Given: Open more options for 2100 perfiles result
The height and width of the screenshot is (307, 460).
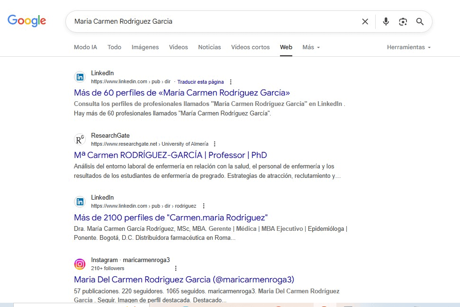Looking at the screenshot, I should point(204,206).
